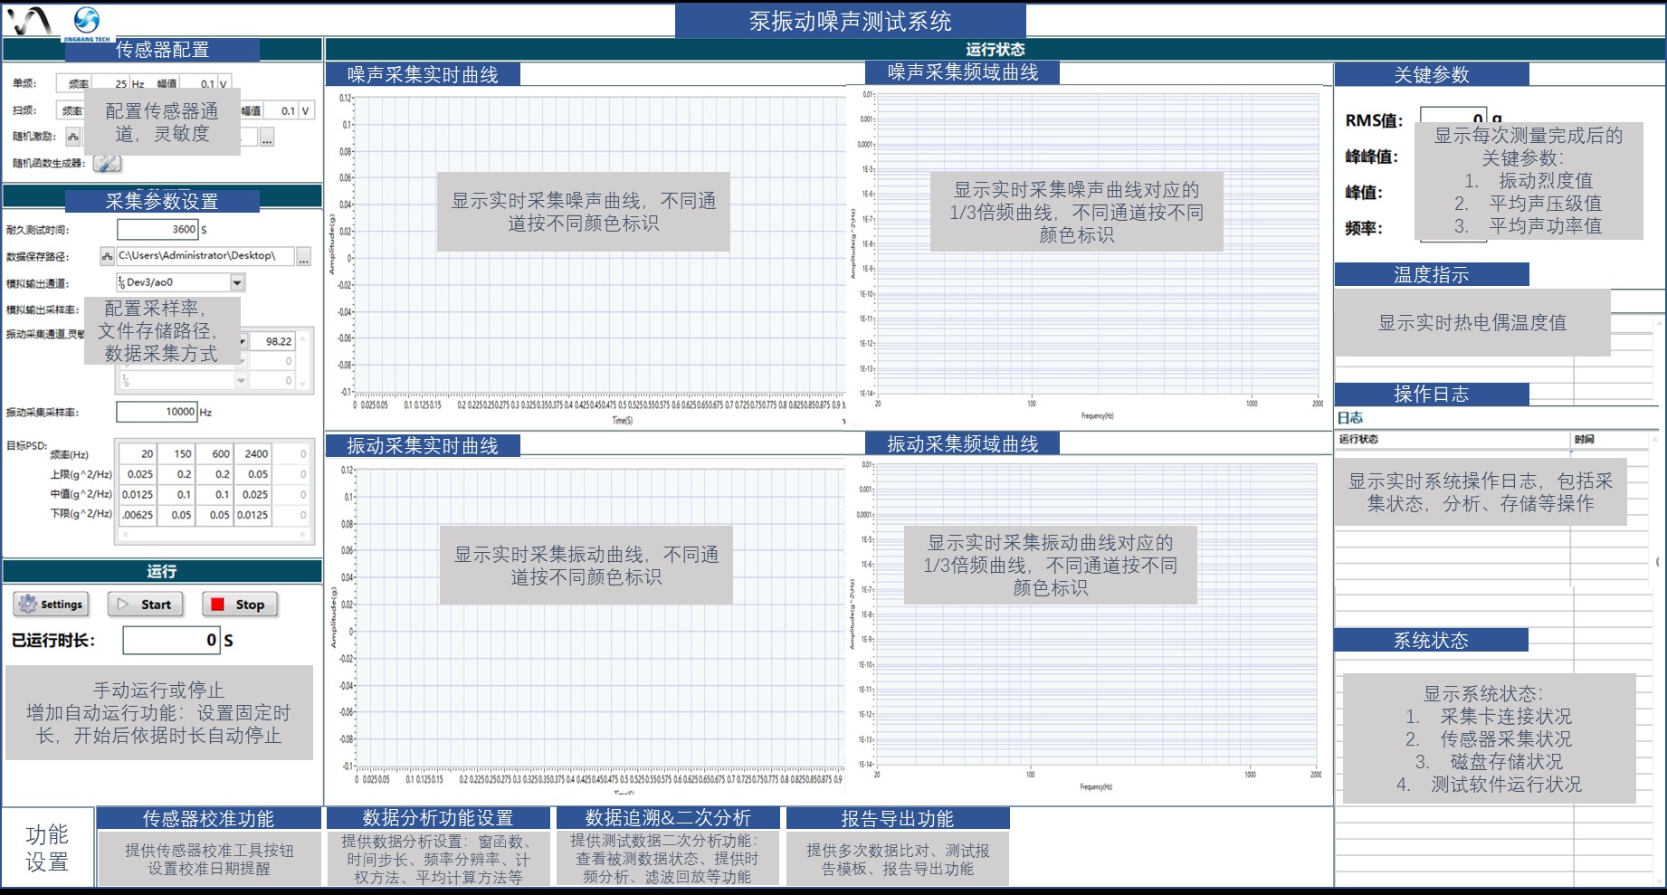Expand the Dev3/ao0 analog output channel dropdown
This screenshot has width=1667, height=895.
[x=237, y=282]
